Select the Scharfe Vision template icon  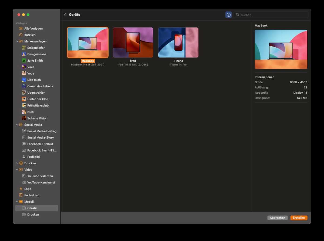point(24,118)
